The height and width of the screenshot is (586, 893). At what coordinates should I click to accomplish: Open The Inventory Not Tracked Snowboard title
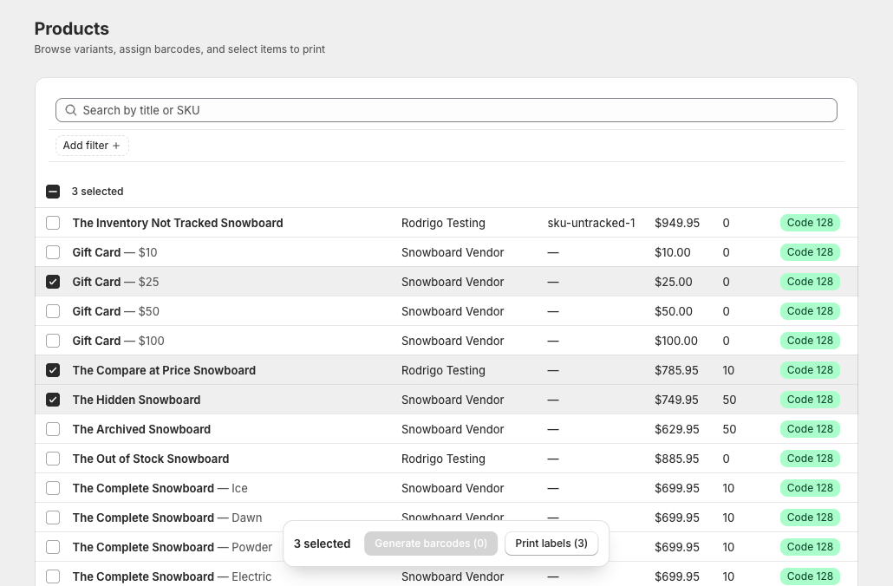tap(178, 224)
